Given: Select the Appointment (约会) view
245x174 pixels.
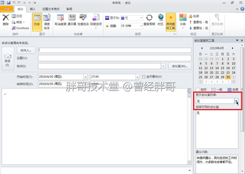Looking at the screenshot, I should pos(37,22).
